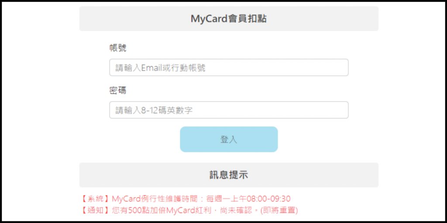Click the 每週一上午 text in the system message

pyautogui.click(x=226, y=199)
